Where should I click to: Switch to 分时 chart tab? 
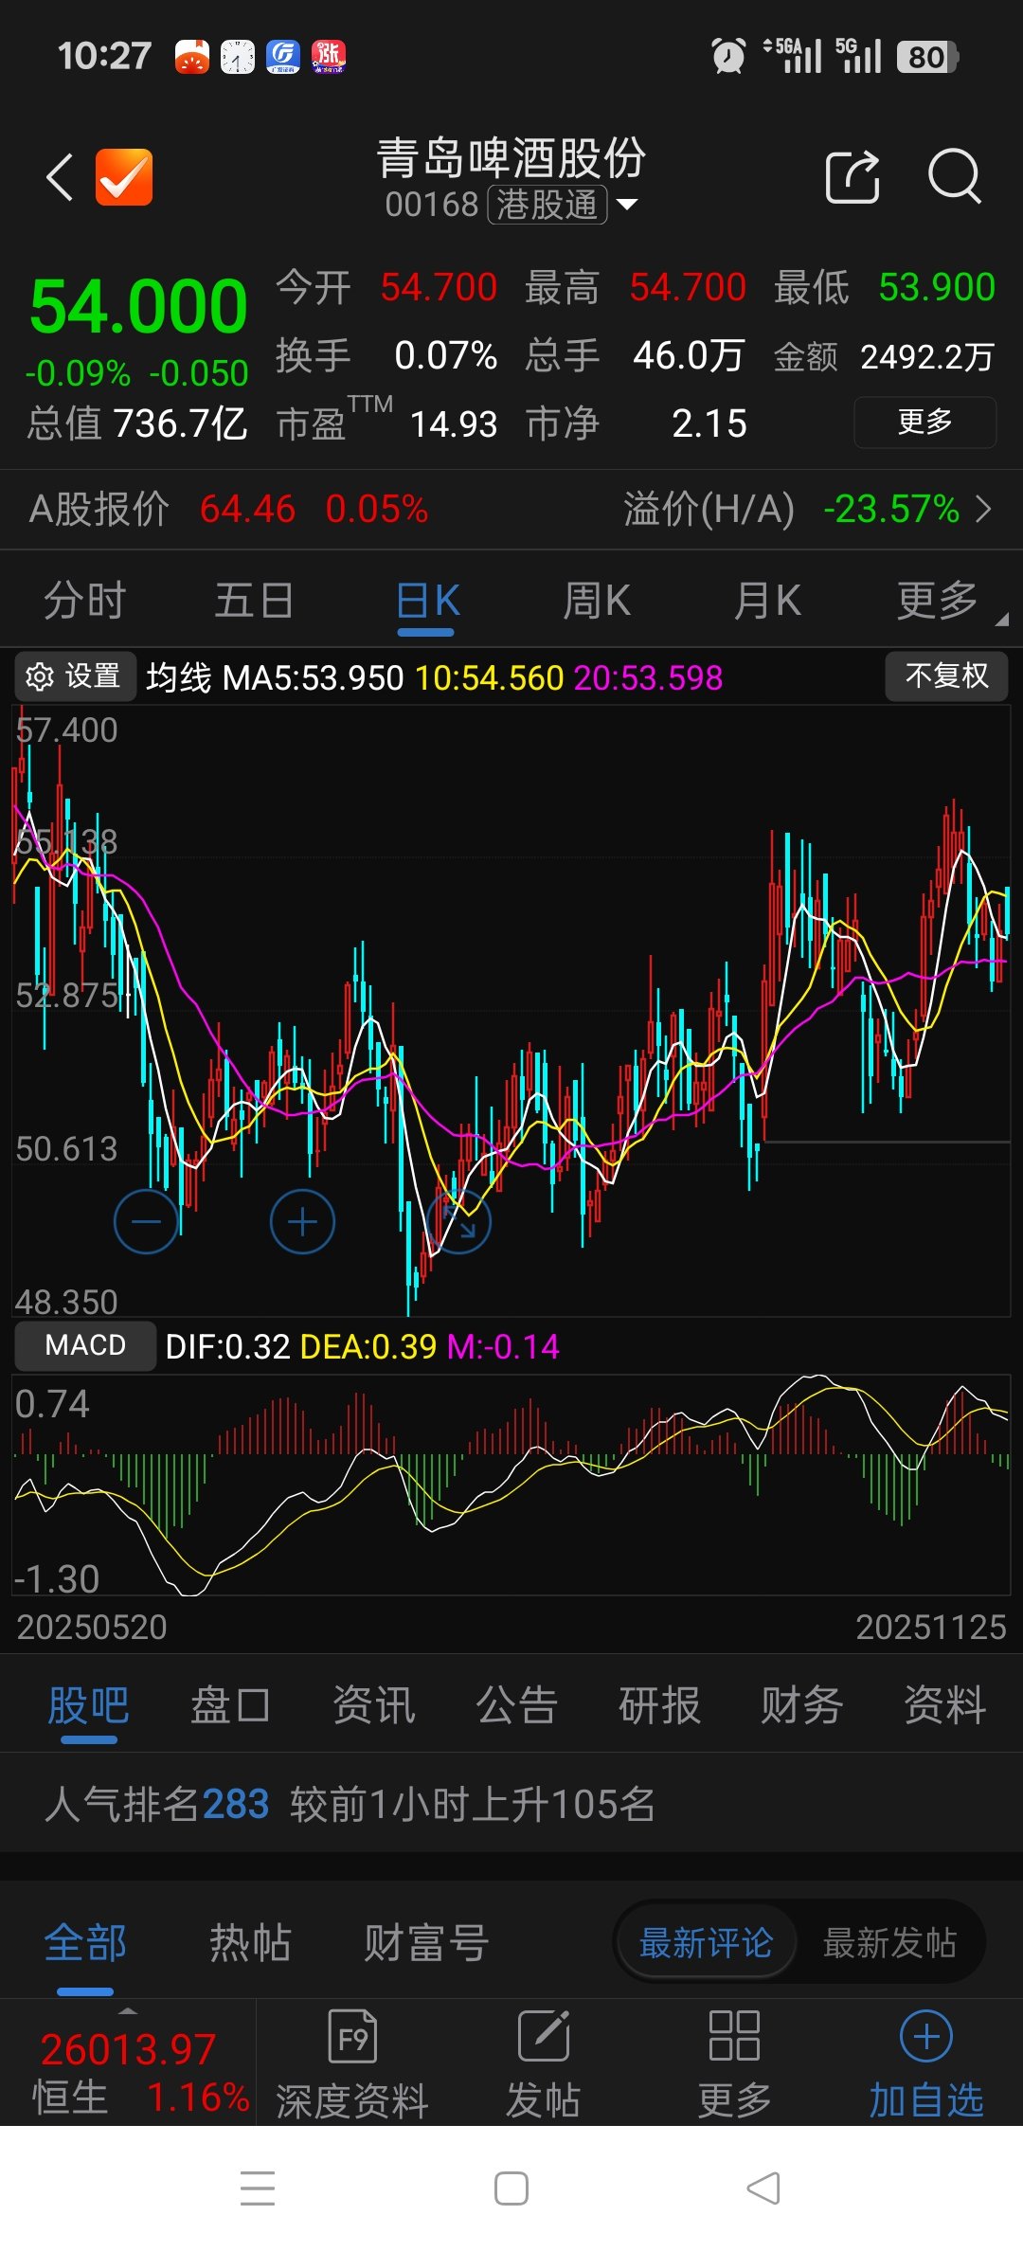tap(85, 601)
